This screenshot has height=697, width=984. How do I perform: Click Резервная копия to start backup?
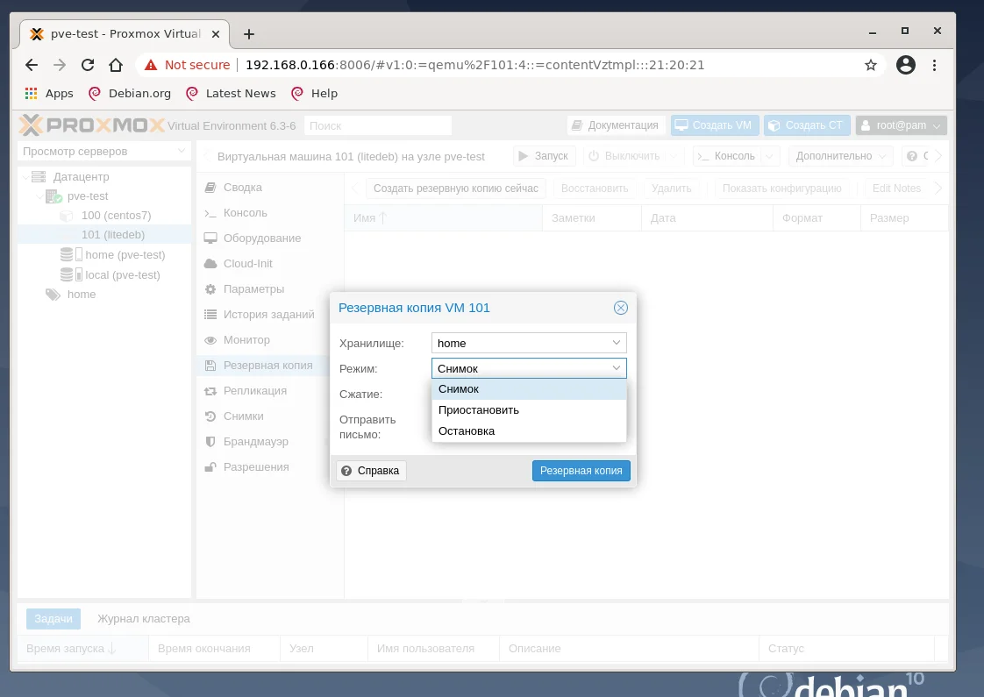[581, 471]
